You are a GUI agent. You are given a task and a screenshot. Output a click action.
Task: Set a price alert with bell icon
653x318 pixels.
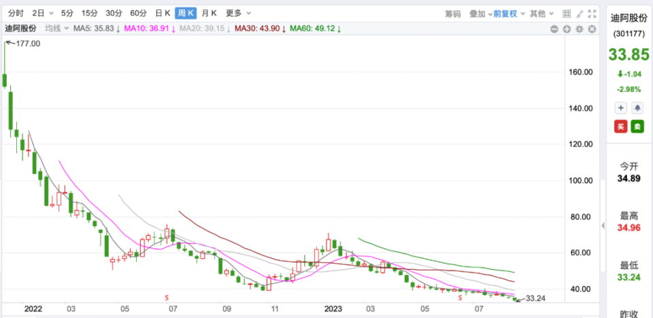(x=637, y=108)
